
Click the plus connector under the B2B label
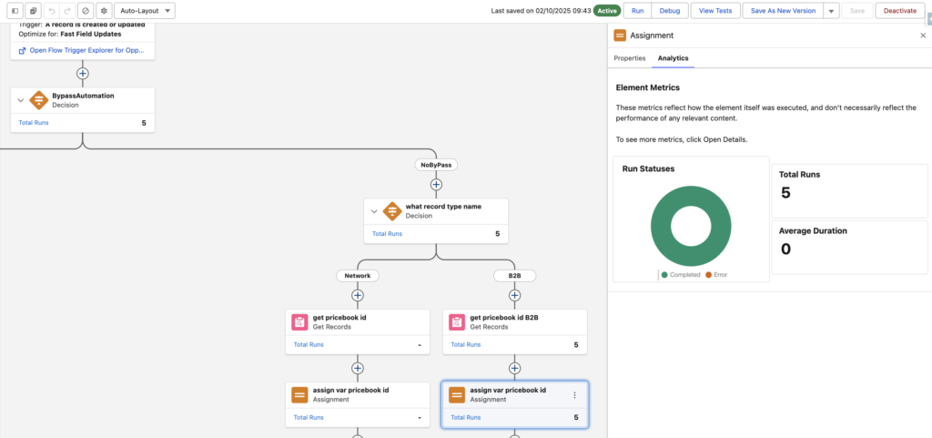(x=514, y=295)
